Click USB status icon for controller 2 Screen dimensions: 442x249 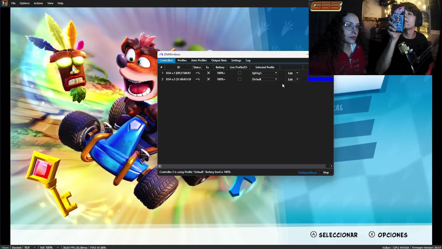[x=198, y=79]
